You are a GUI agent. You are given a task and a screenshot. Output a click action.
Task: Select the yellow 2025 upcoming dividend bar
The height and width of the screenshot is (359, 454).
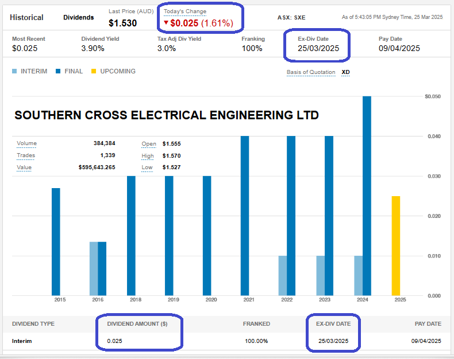tap(396, 245)
